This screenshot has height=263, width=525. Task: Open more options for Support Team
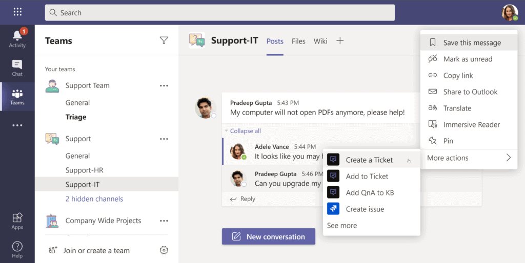164,85
